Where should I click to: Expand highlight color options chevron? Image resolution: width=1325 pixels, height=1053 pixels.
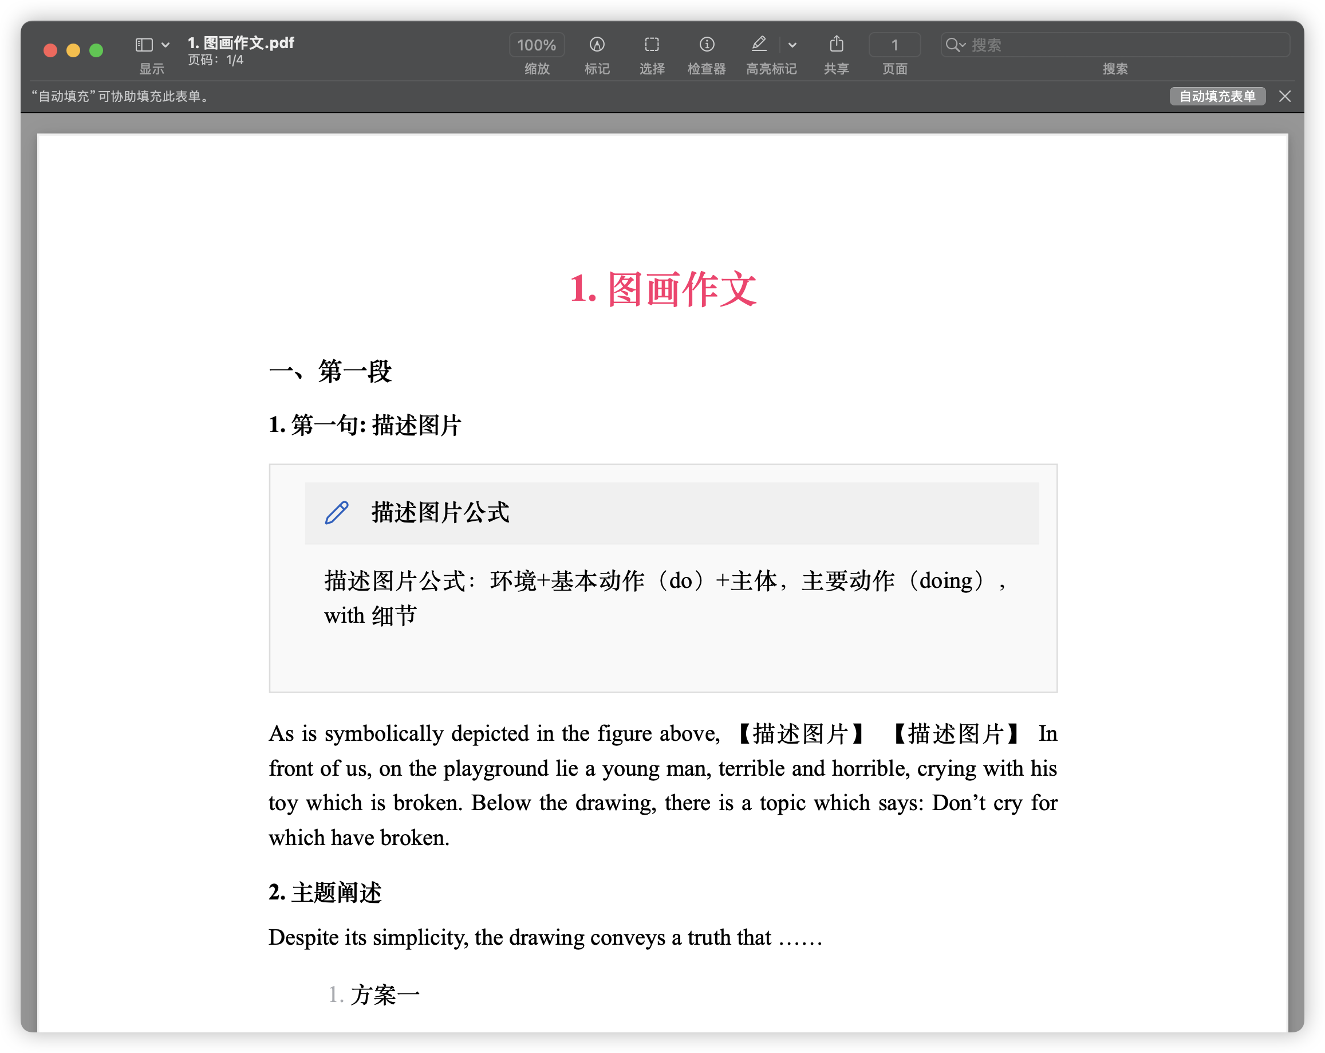click(792, 45)
